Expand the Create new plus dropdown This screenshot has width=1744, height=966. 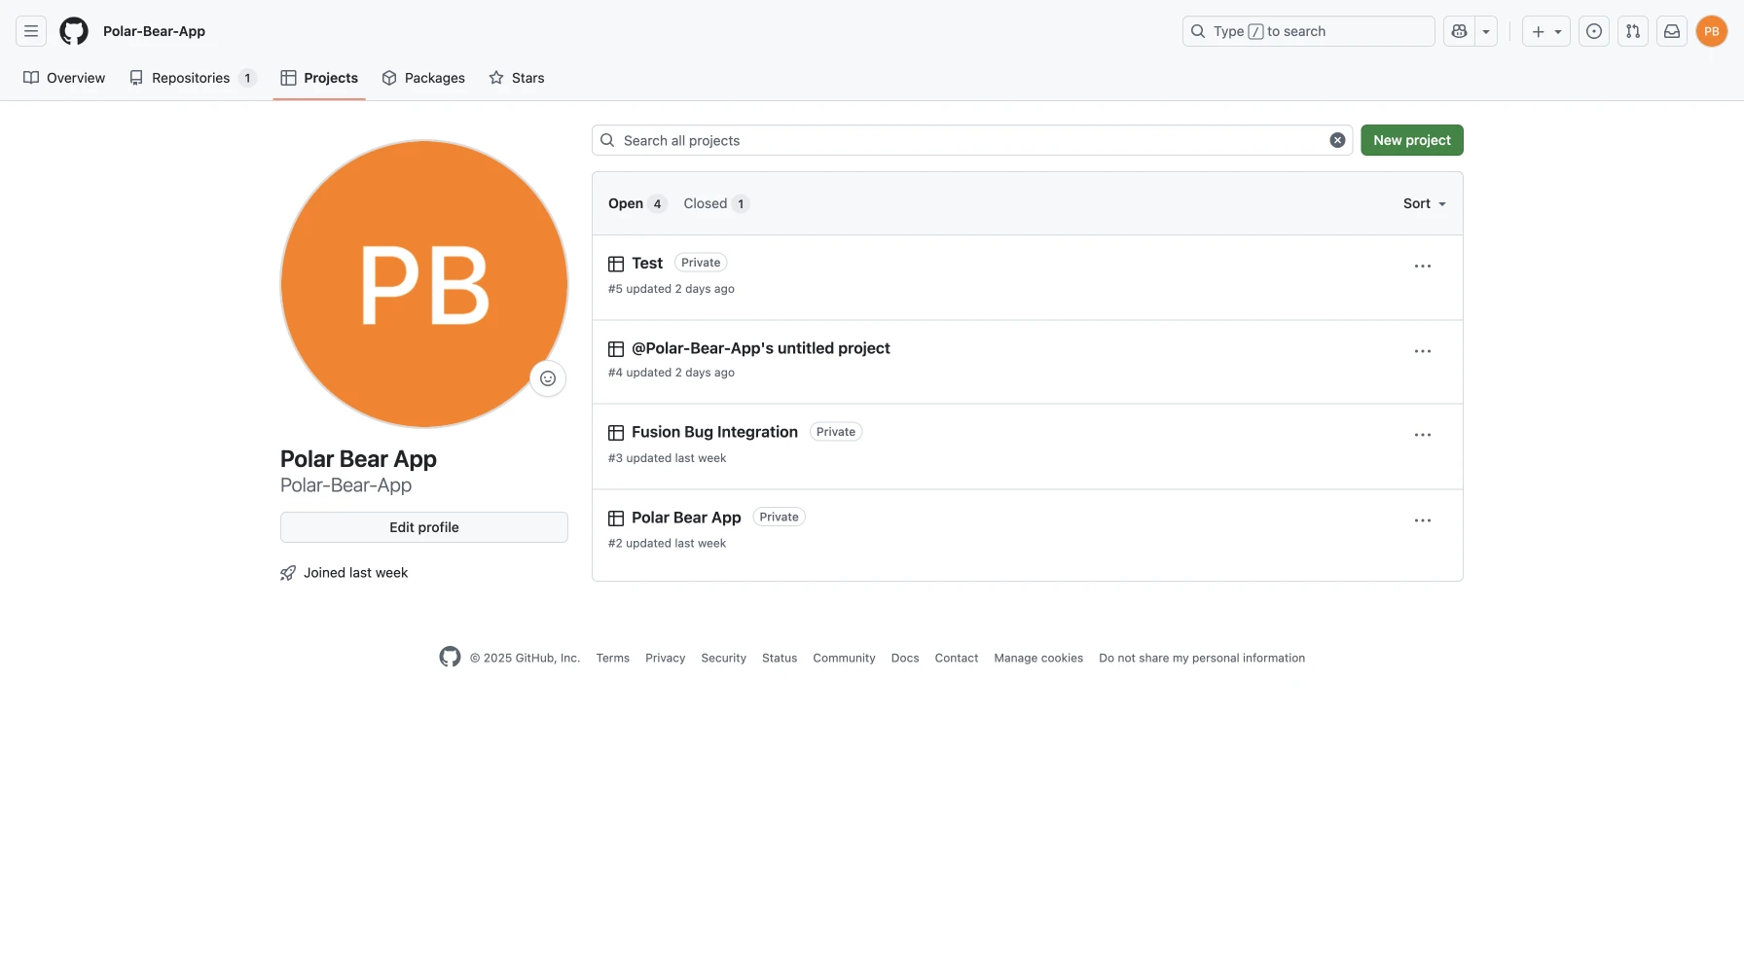pos(1545,31)
